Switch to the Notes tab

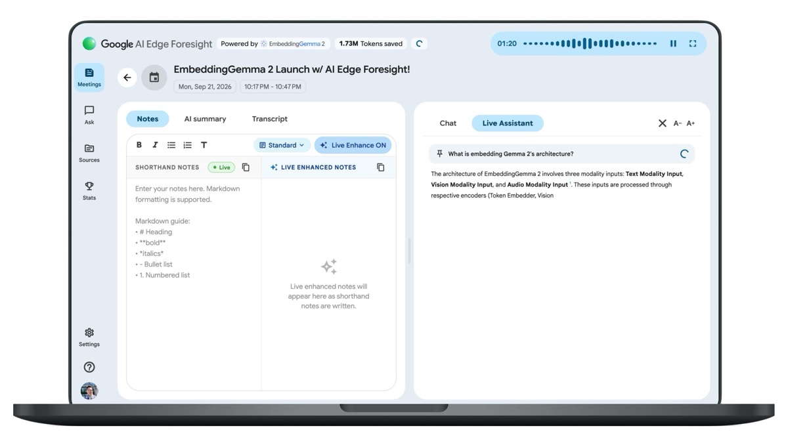pos(148,119)
